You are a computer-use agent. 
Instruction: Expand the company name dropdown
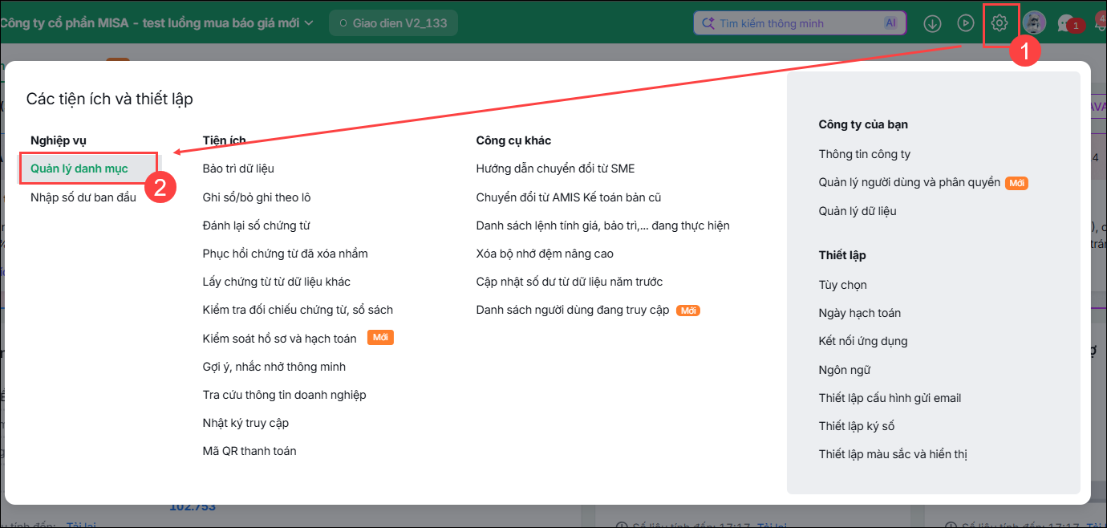point(310,22)
